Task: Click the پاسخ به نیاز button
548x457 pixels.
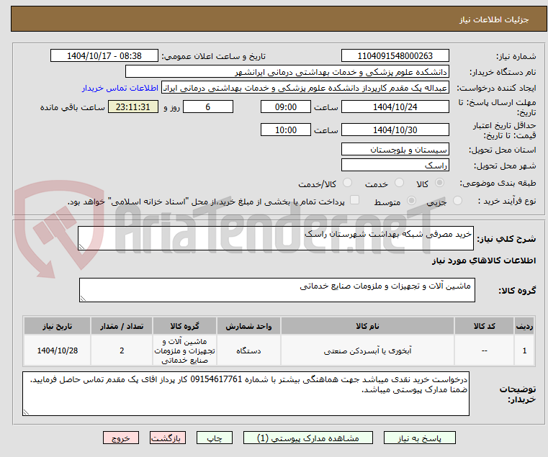Action: coord(419,438)
